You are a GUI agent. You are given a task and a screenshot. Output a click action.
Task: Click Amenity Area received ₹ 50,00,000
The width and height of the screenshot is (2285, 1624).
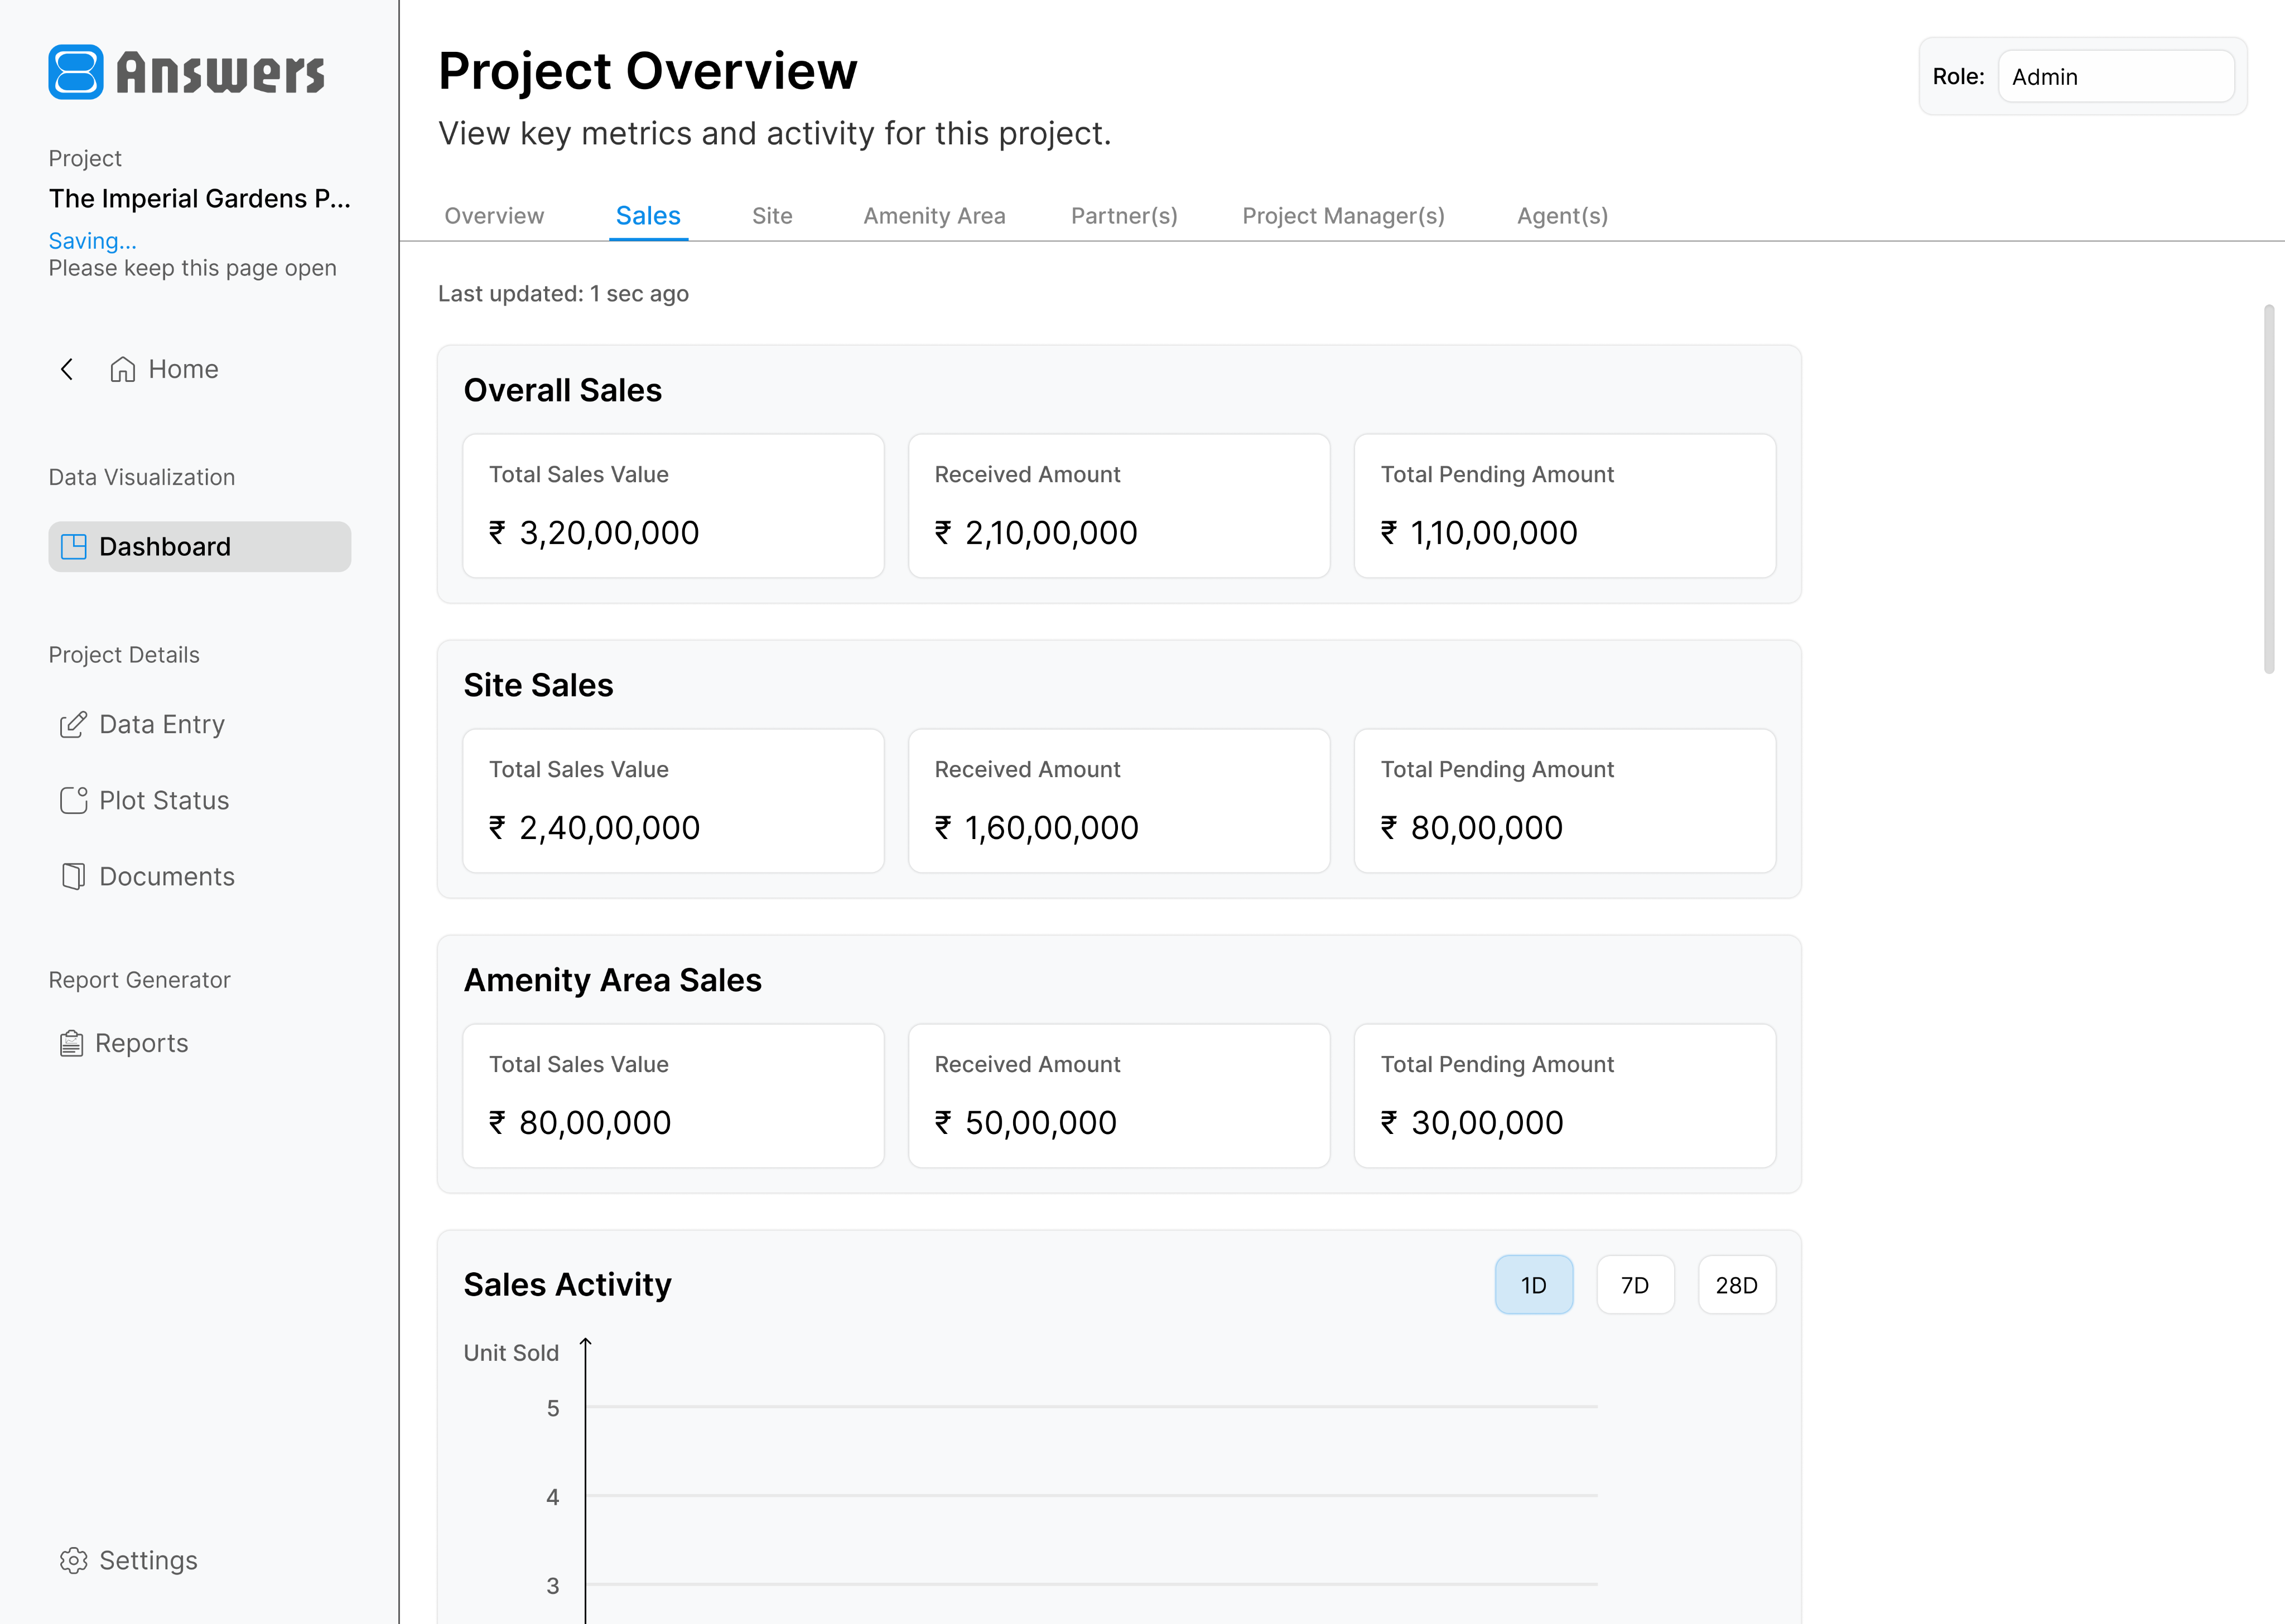tap(1025, 1122)
